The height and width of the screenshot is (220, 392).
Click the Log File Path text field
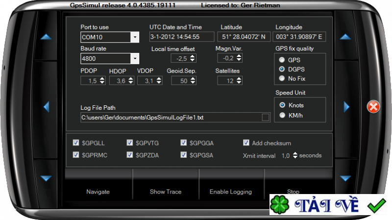(x=175, y=117)
